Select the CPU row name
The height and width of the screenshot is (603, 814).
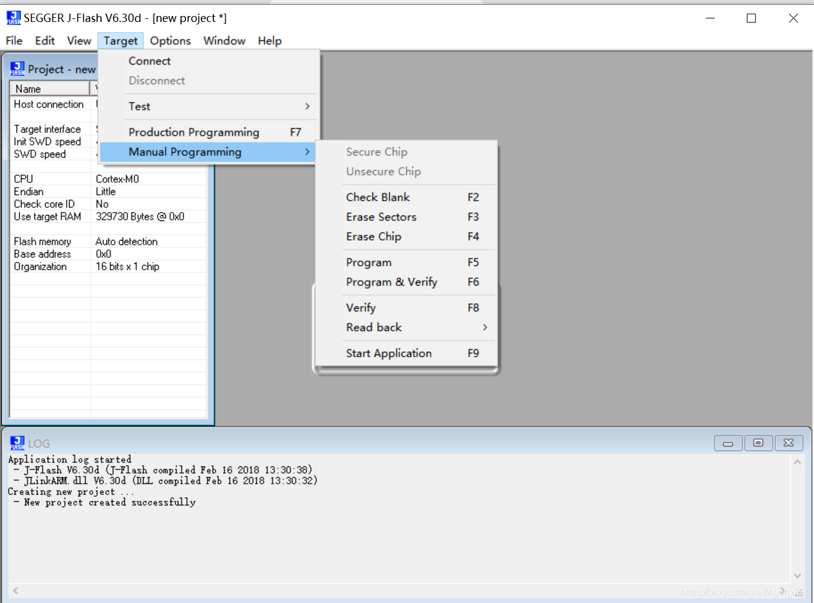24,179
